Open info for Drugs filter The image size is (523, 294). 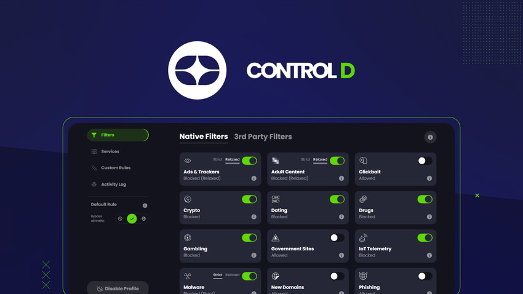coord(429,217)
